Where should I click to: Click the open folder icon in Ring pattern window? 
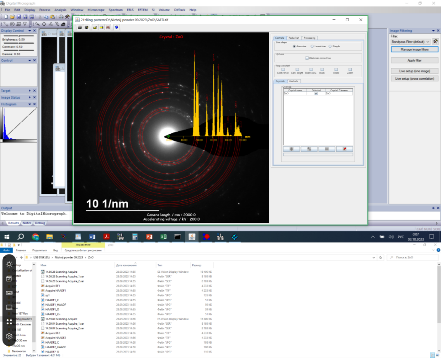(95, 27)
